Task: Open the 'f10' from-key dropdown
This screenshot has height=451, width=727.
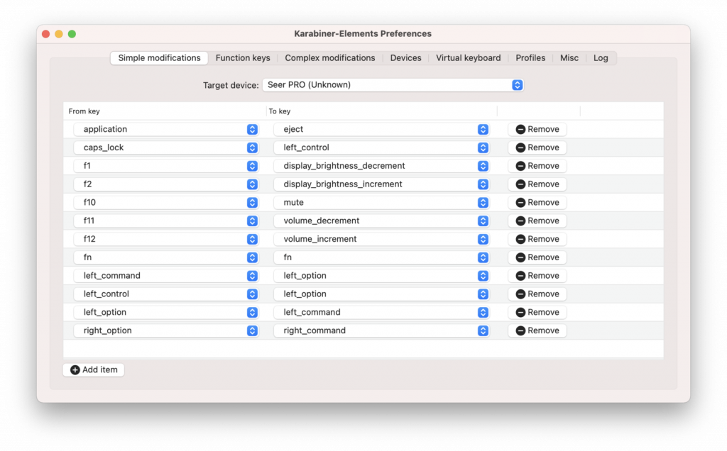Action: pos(165,202)
